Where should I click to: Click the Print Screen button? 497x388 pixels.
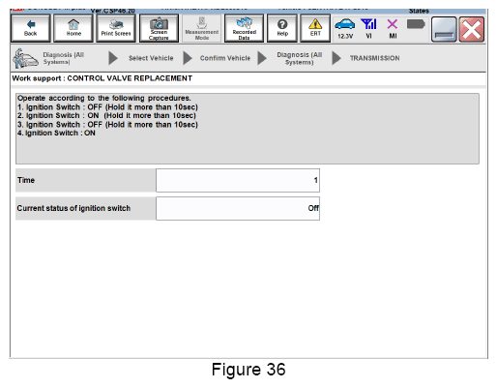point(116,28)
